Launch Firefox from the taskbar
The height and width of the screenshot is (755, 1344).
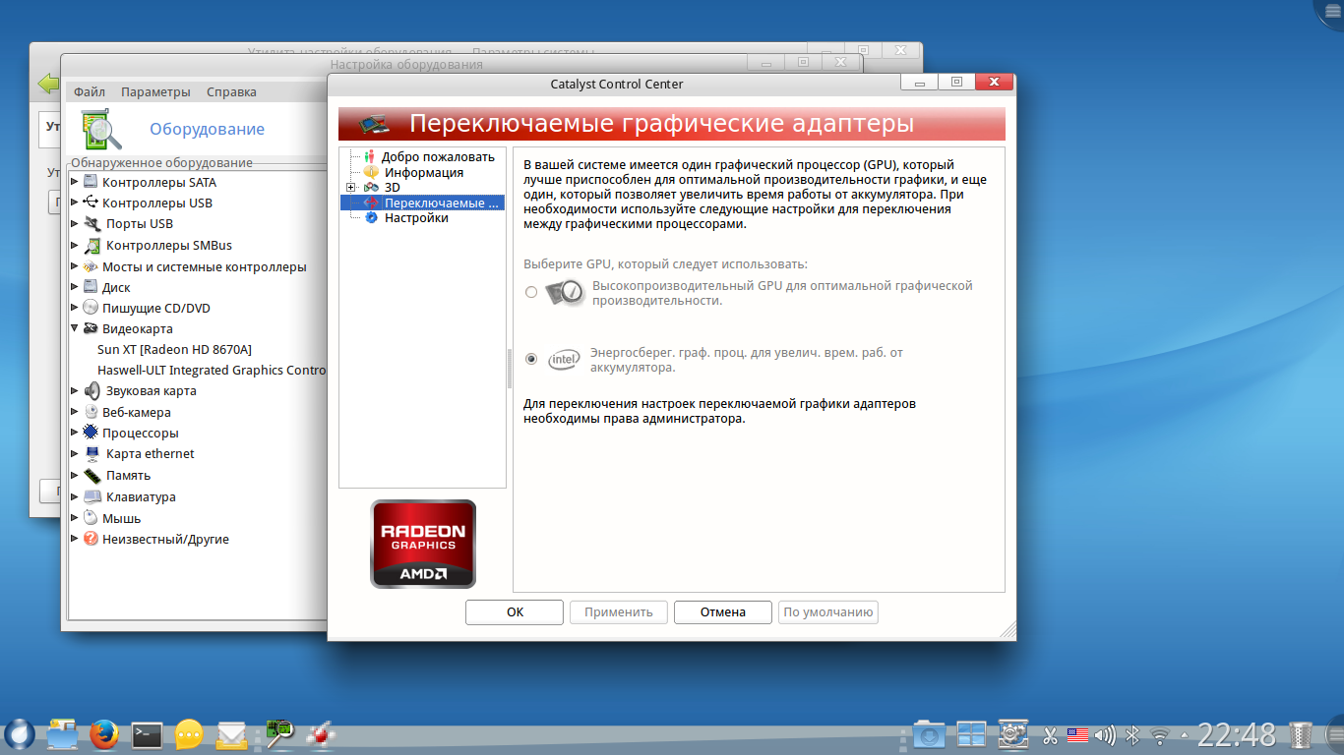[104, 733]
